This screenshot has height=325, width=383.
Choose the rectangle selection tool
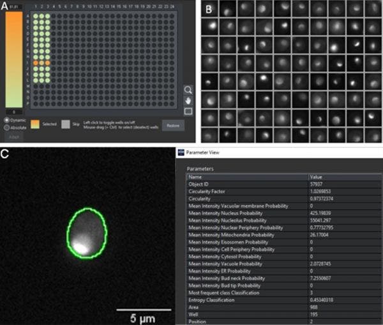(189, 112)
